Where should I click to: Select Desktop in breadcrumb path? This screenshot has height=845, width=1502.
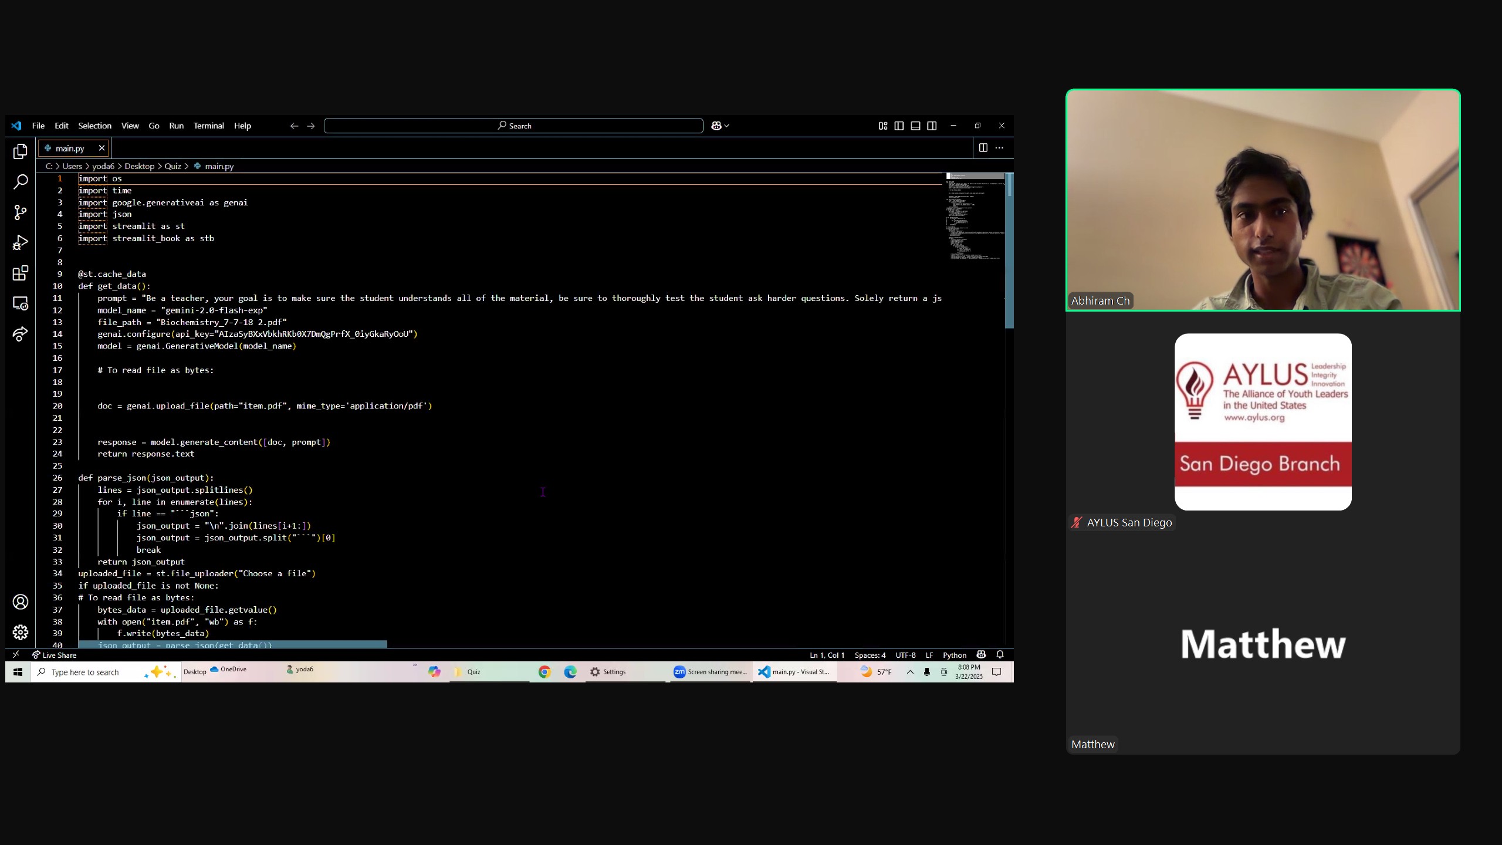[139, 166]
